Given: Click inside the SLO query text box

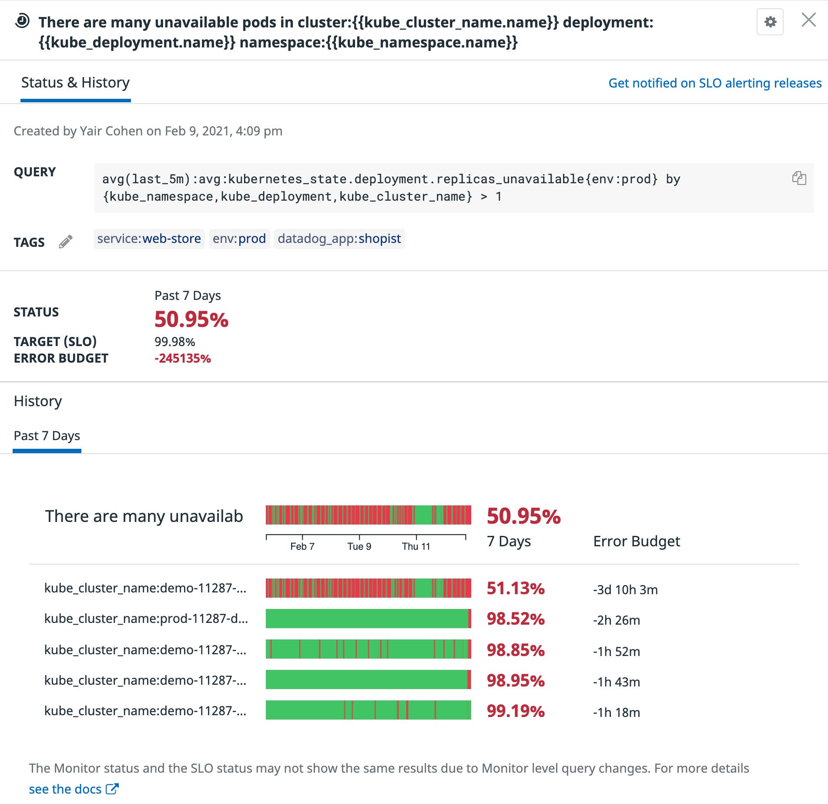Looking at the screenshot, I should (x=392, y=187).
